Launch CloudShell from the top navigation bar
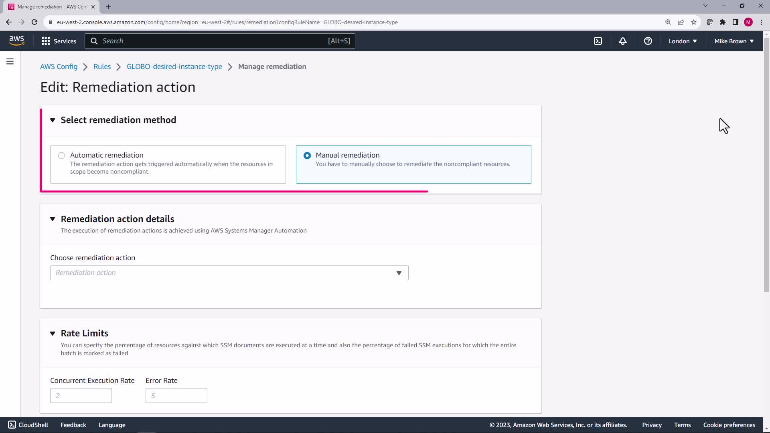 (598, 41)
